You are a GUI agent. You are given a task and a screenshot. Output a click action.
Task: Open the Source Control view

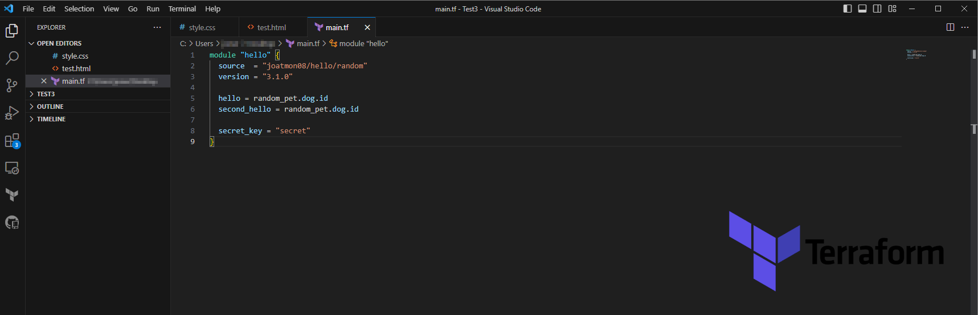(12, 85)
